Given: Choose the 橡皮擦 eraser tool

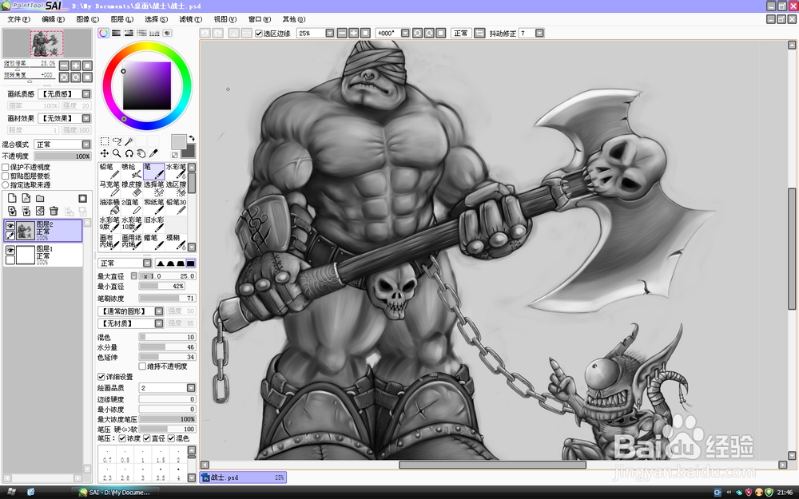Looking at the screenshot, I should 132,189.
